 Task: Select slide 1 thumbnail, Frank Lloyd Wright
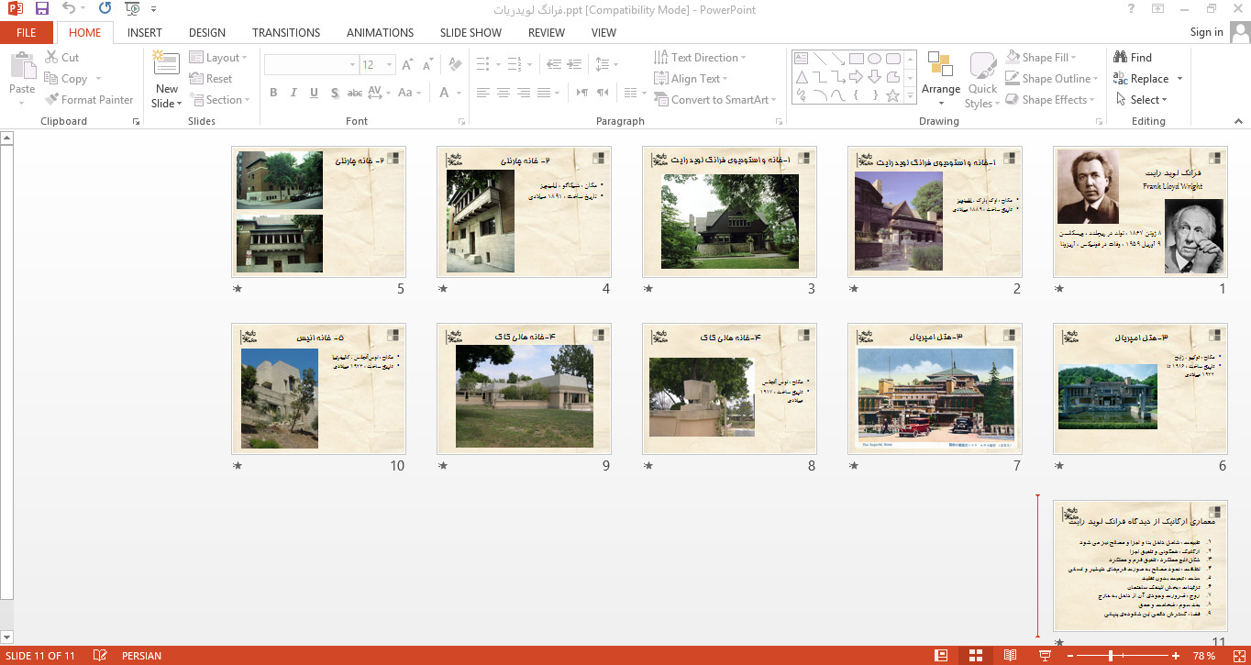[1141, 212]
